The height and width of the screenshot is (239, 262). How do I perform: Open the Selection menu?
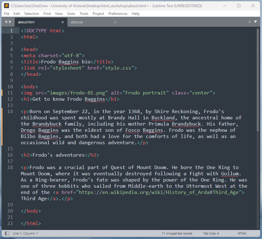coord(32,14)
